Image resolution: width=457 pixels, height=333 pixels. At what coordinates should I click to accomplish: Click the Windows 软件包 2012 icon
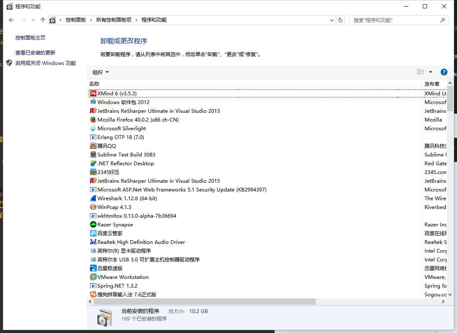point(93,102)
